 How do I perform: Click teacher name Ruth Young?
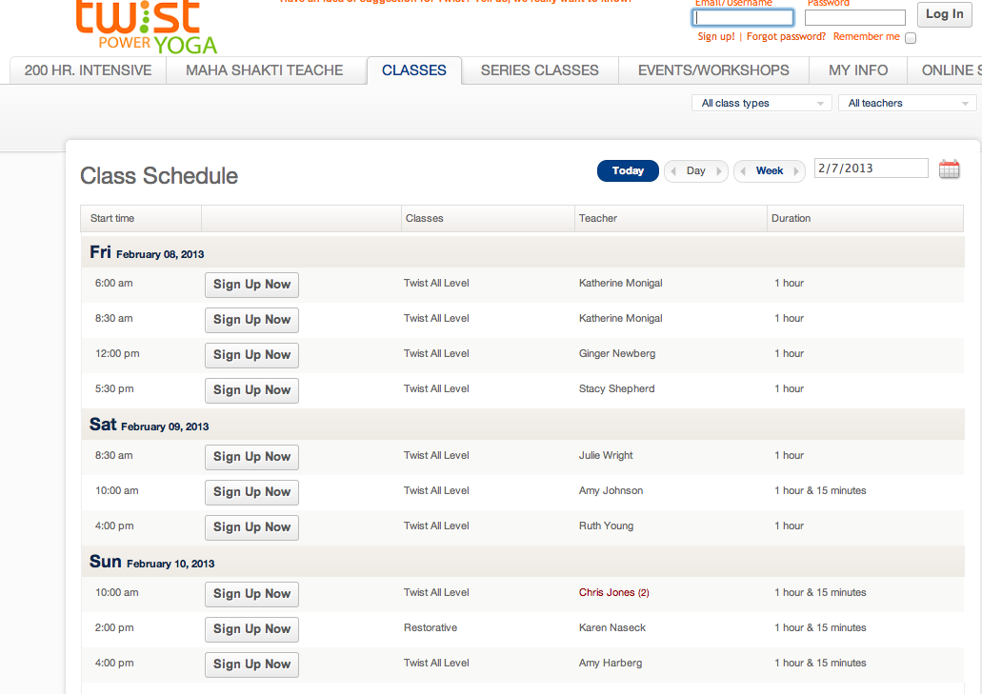[x=606, y=525]
